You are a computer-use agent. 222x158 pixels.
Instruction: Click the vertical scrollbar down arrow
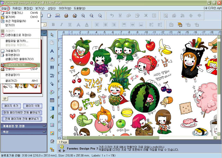point(219,133)
